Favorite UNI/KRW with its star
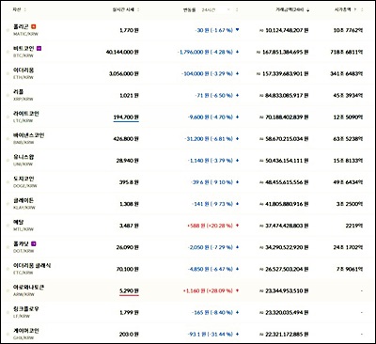The width and height of the screenshot is (376, 344). (8, 161)
